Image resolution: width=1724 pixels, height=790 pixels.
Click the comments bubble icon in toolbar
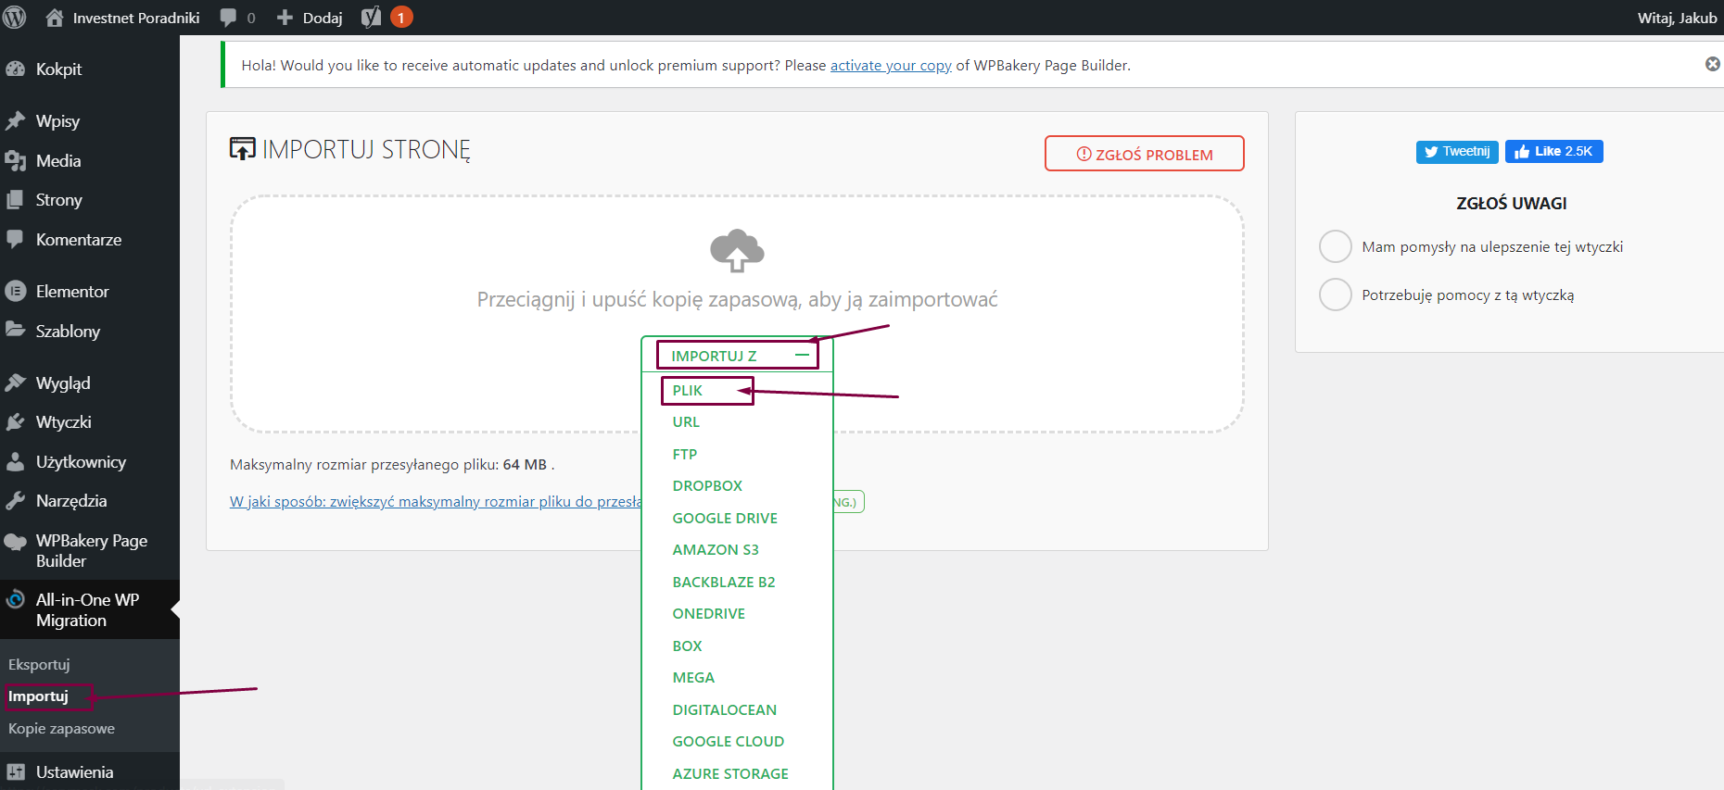229,18
